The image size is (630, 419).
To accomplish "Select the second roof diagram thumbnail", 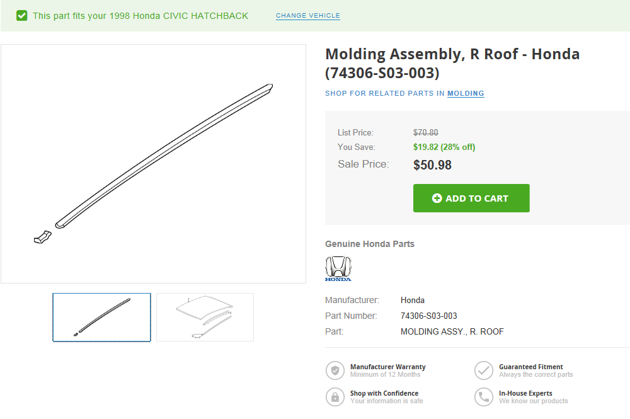I will pyautogui.click(x=205, y=317).
